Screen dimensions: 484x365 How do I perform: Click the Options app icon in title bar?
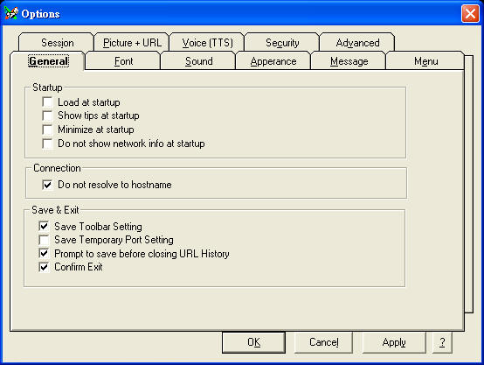(x=11, y=13)
